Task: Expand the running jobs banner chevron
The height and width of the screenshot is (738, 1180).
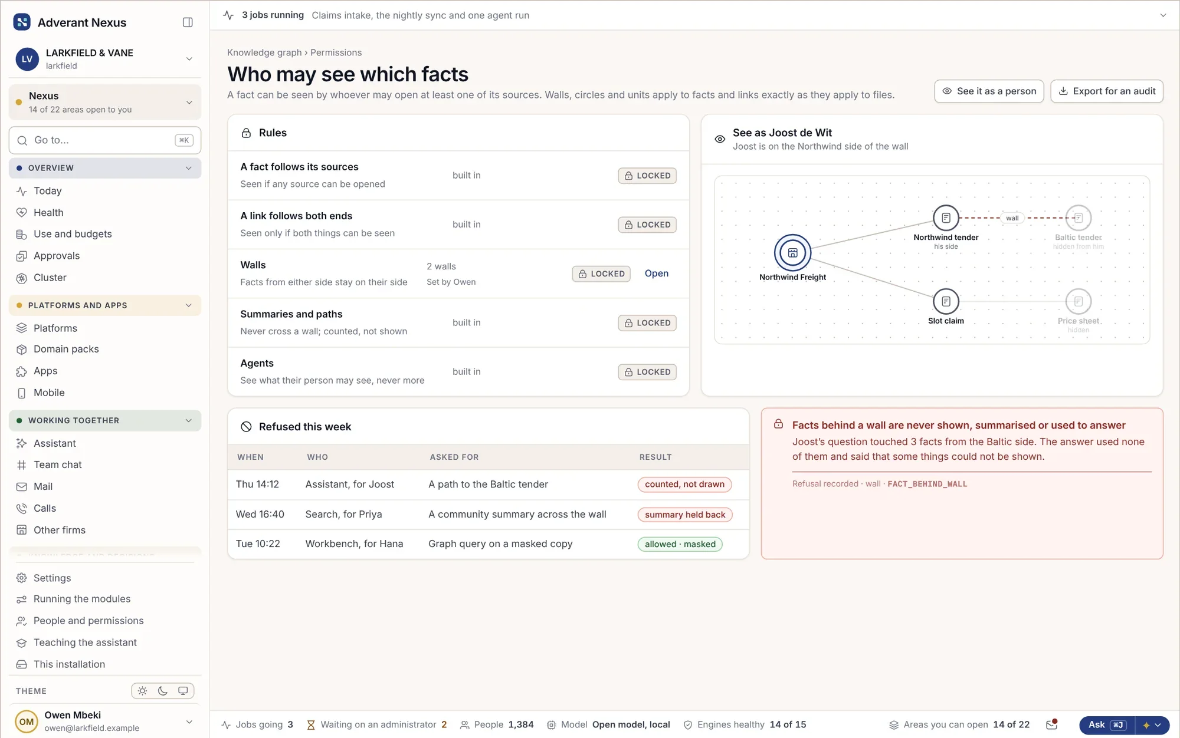Action: (x=1163, y=15)
